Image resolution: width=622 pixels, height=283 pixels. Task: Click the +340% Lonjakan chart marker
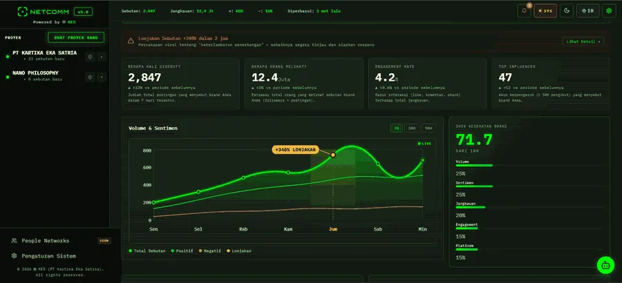tap(296, 149)
